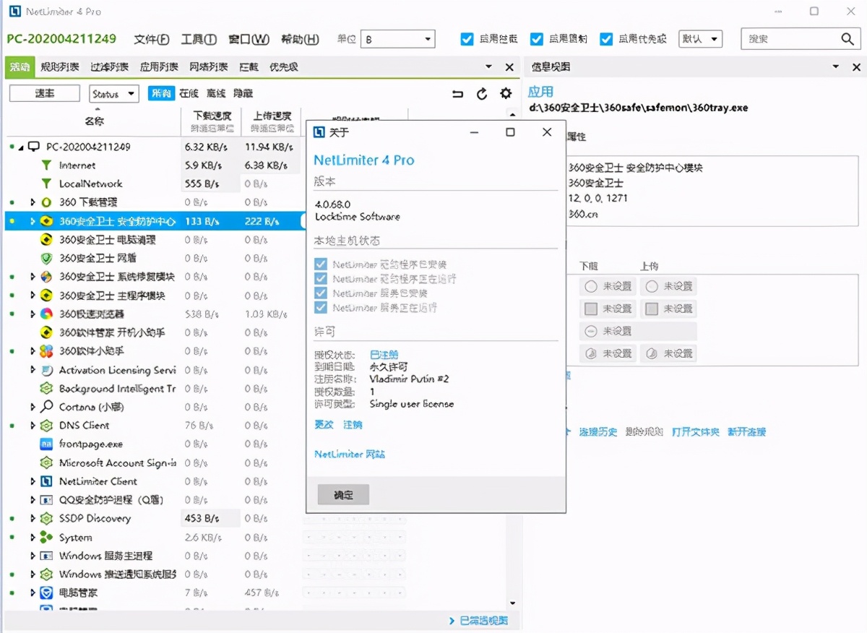Sort by the 名称 column header
This screenshot has width=867, height=633.
coord(94,121)
